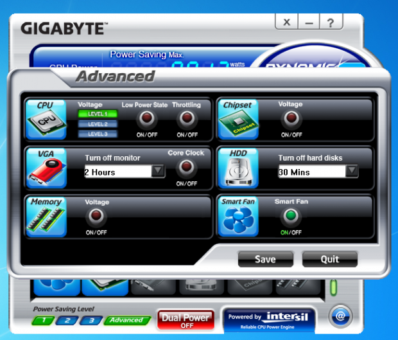
Task: Click the Turn off monitor label
Action: (112, 158)
